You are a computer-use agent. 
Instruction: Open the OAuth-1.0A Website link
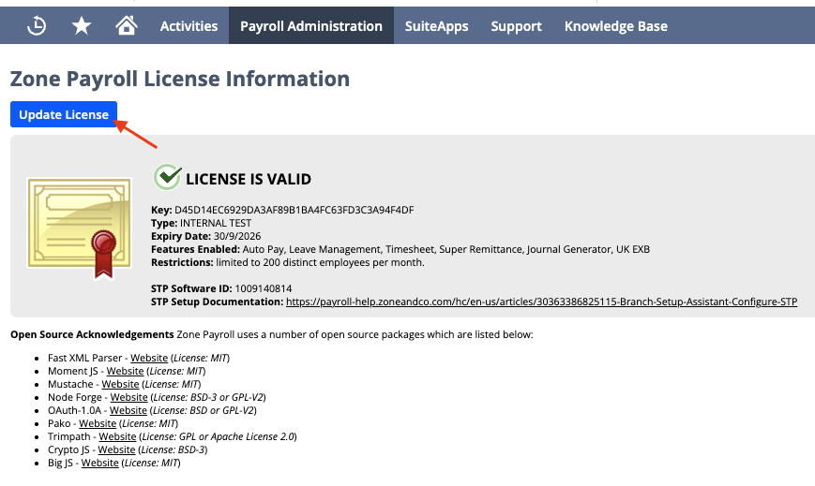pyautogui.click(x=128, y=410)
